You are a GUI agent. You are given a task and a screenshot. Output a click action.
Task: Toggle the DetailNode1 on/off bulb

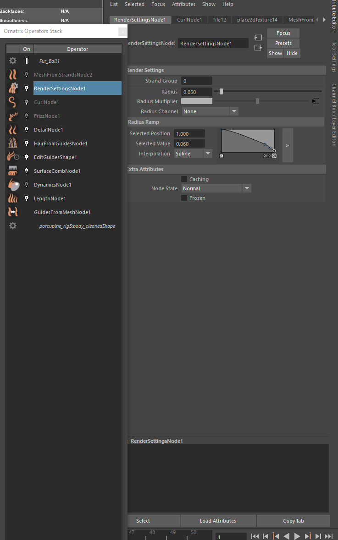pos(27,130)
